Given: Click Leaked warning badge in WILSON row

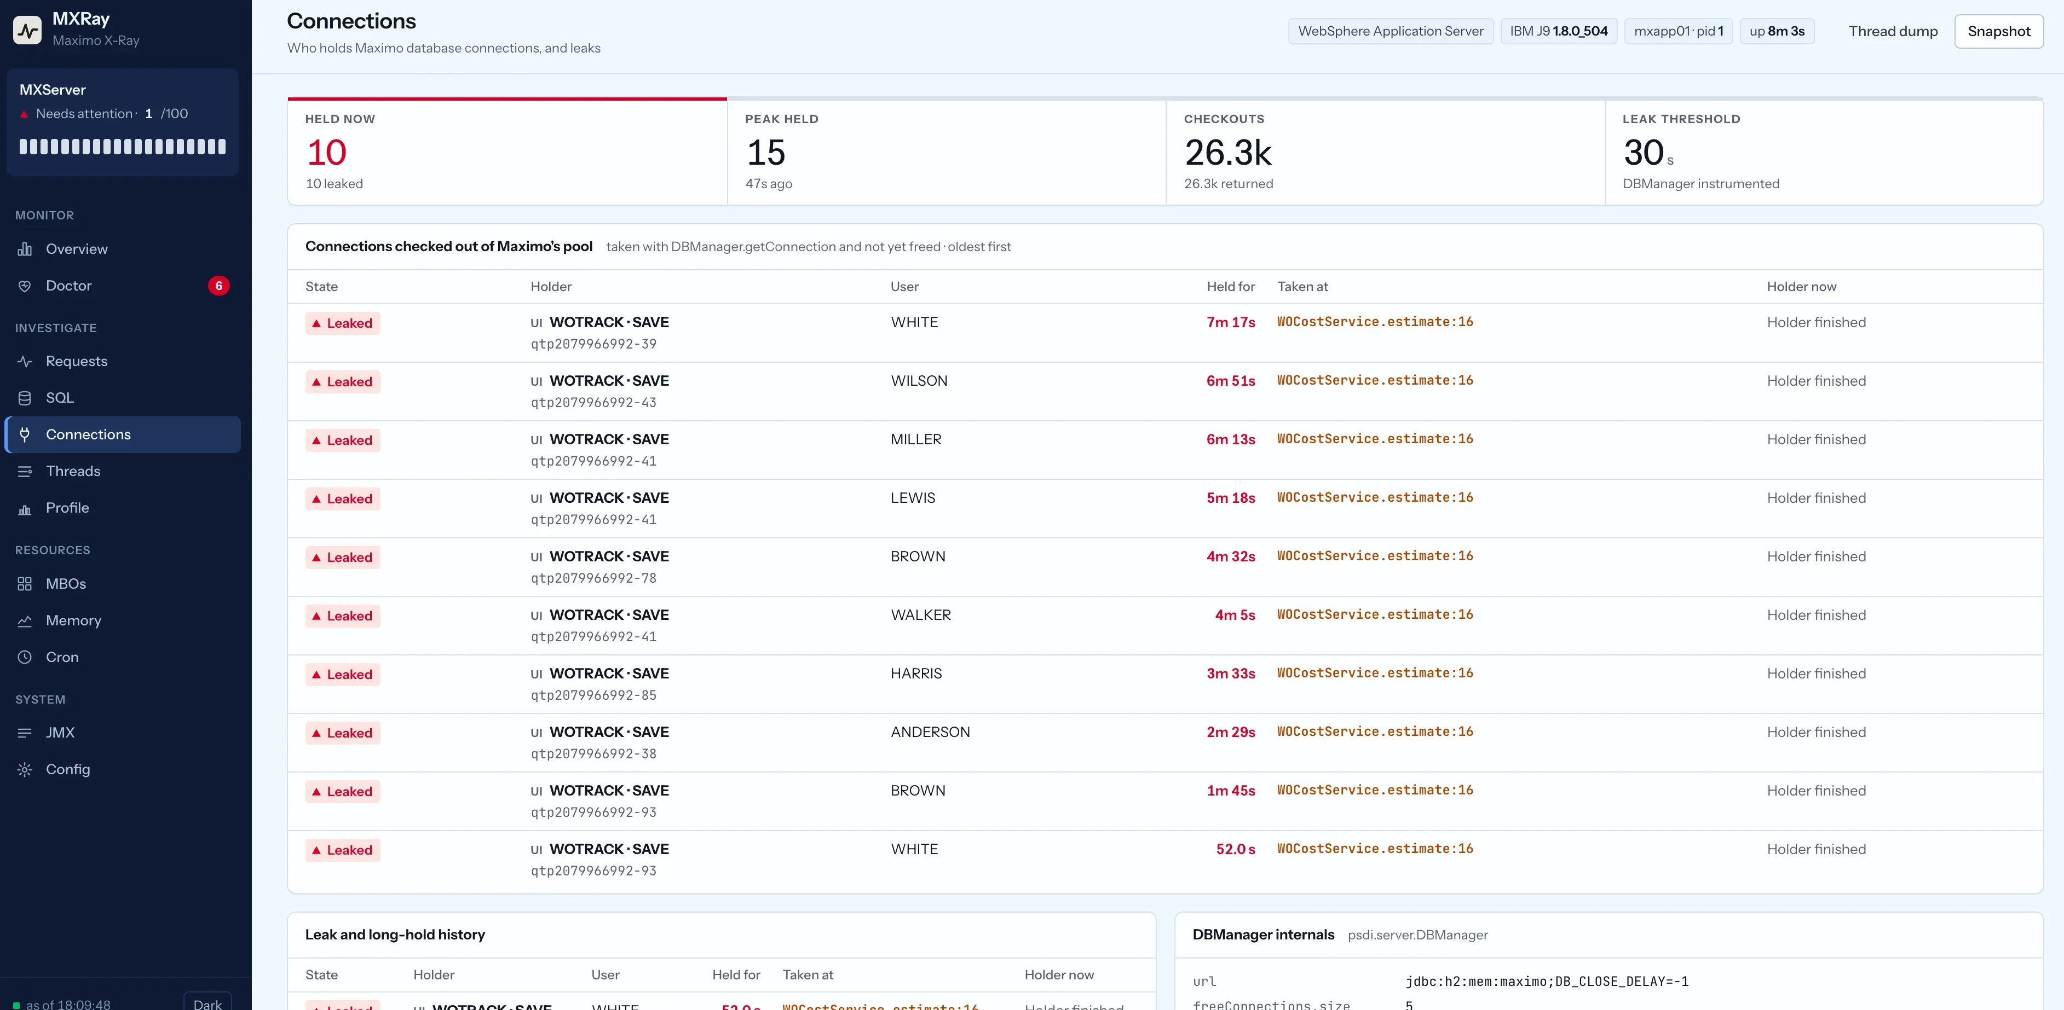Looking at the screenshot, I should pyautogui.click(x=342, y=382).
